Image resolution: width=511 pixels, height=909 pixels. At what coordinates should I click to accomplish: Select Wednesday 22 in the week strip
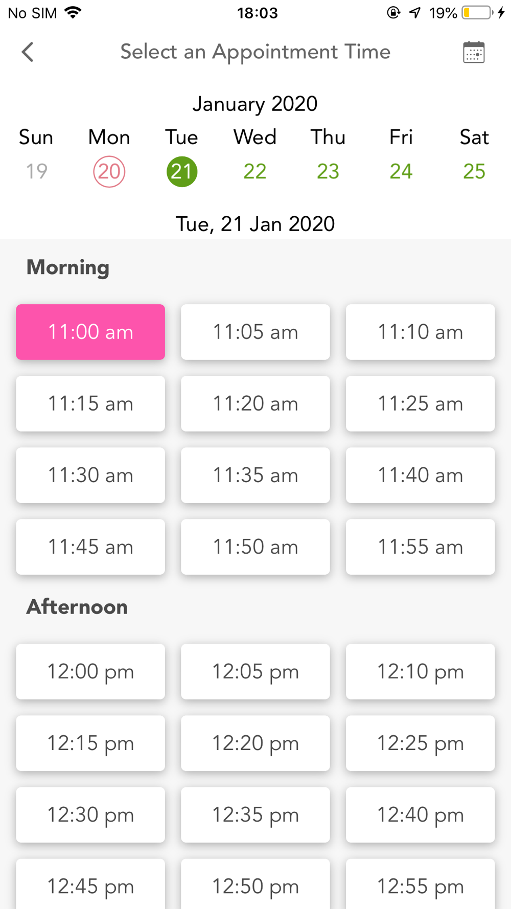[255, 171]
